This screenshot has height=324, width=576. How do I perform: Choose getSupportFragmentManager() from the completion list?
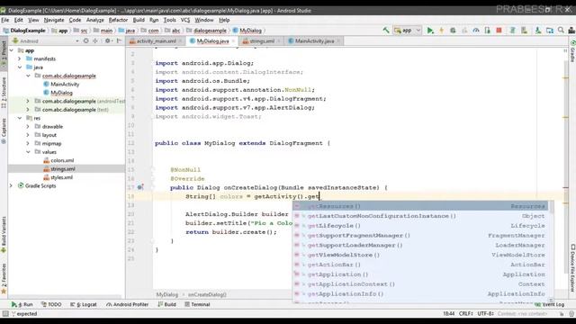point(420,235)
